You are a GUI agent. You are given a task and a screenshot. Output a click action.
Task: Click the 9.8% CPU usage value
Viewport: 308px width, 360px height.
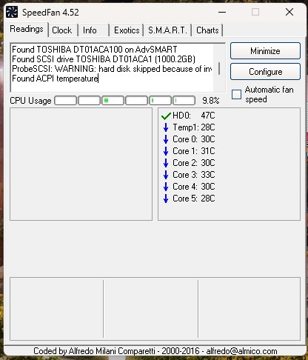(x=211, y=101)
